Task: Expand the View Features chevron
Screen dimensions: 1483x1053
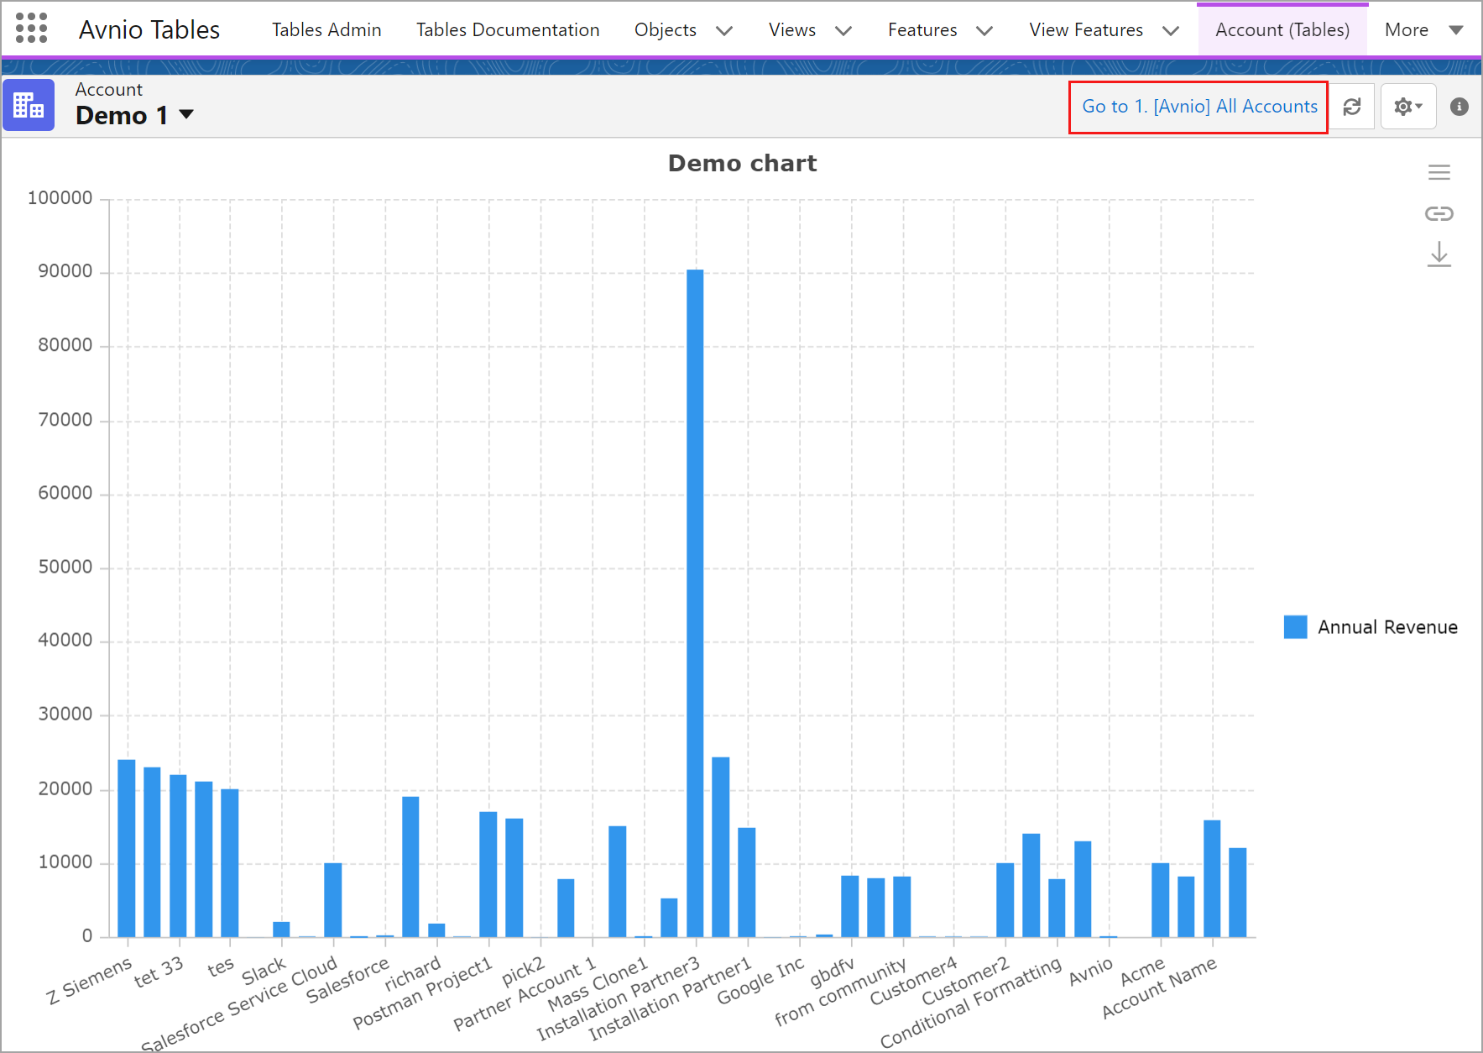Action: [x=1170, y=31]
